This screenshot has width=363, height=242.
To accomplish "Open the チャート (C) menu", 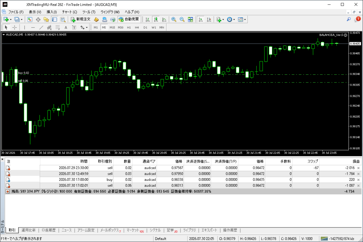I will coord(69,12).
